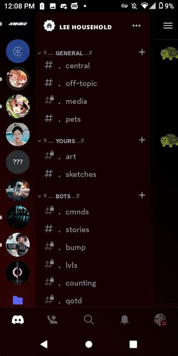Open the locked counting channel
The width and height of the screenshot is (178, 356).
point(93,283)
